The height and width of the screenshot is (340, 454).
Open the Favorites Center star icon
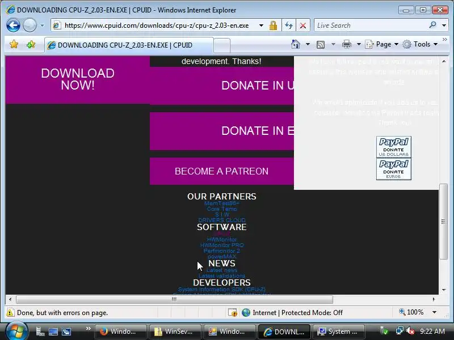coord(14,45)
